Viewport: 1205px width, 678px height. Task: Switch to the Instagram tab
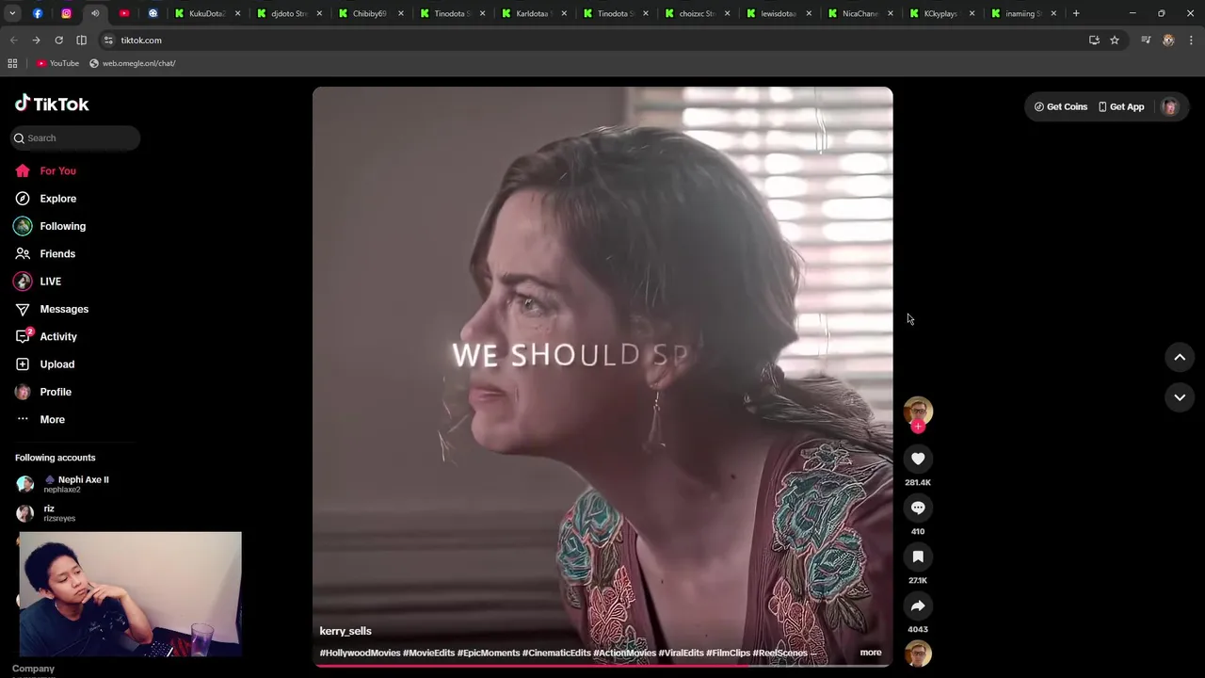tap(66, 13)
